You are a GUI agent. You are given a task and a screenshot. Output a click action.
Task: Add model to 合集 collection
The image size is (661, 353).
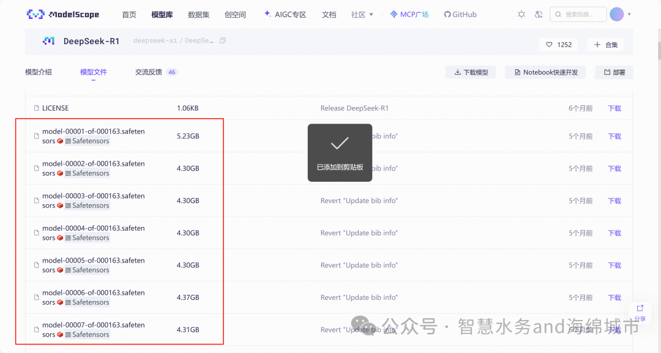coord(605,45)
